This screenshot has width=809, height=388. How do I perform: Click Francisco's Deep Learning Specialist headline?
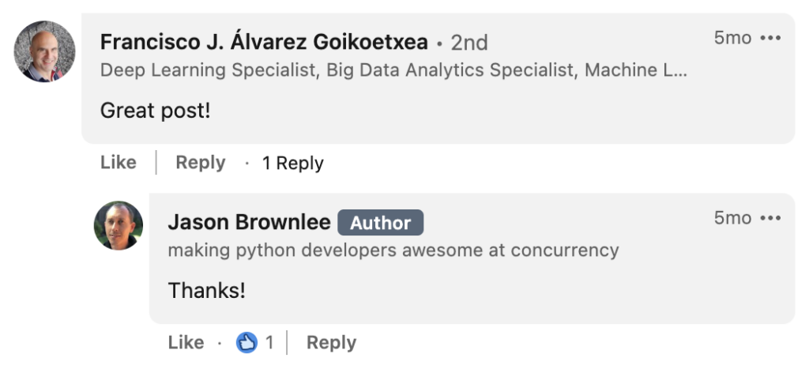[393, 70]
